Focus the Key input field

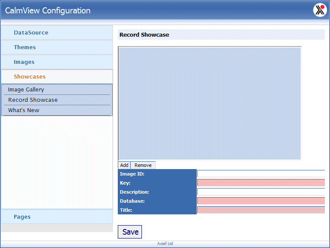click(x=261, y=183)
